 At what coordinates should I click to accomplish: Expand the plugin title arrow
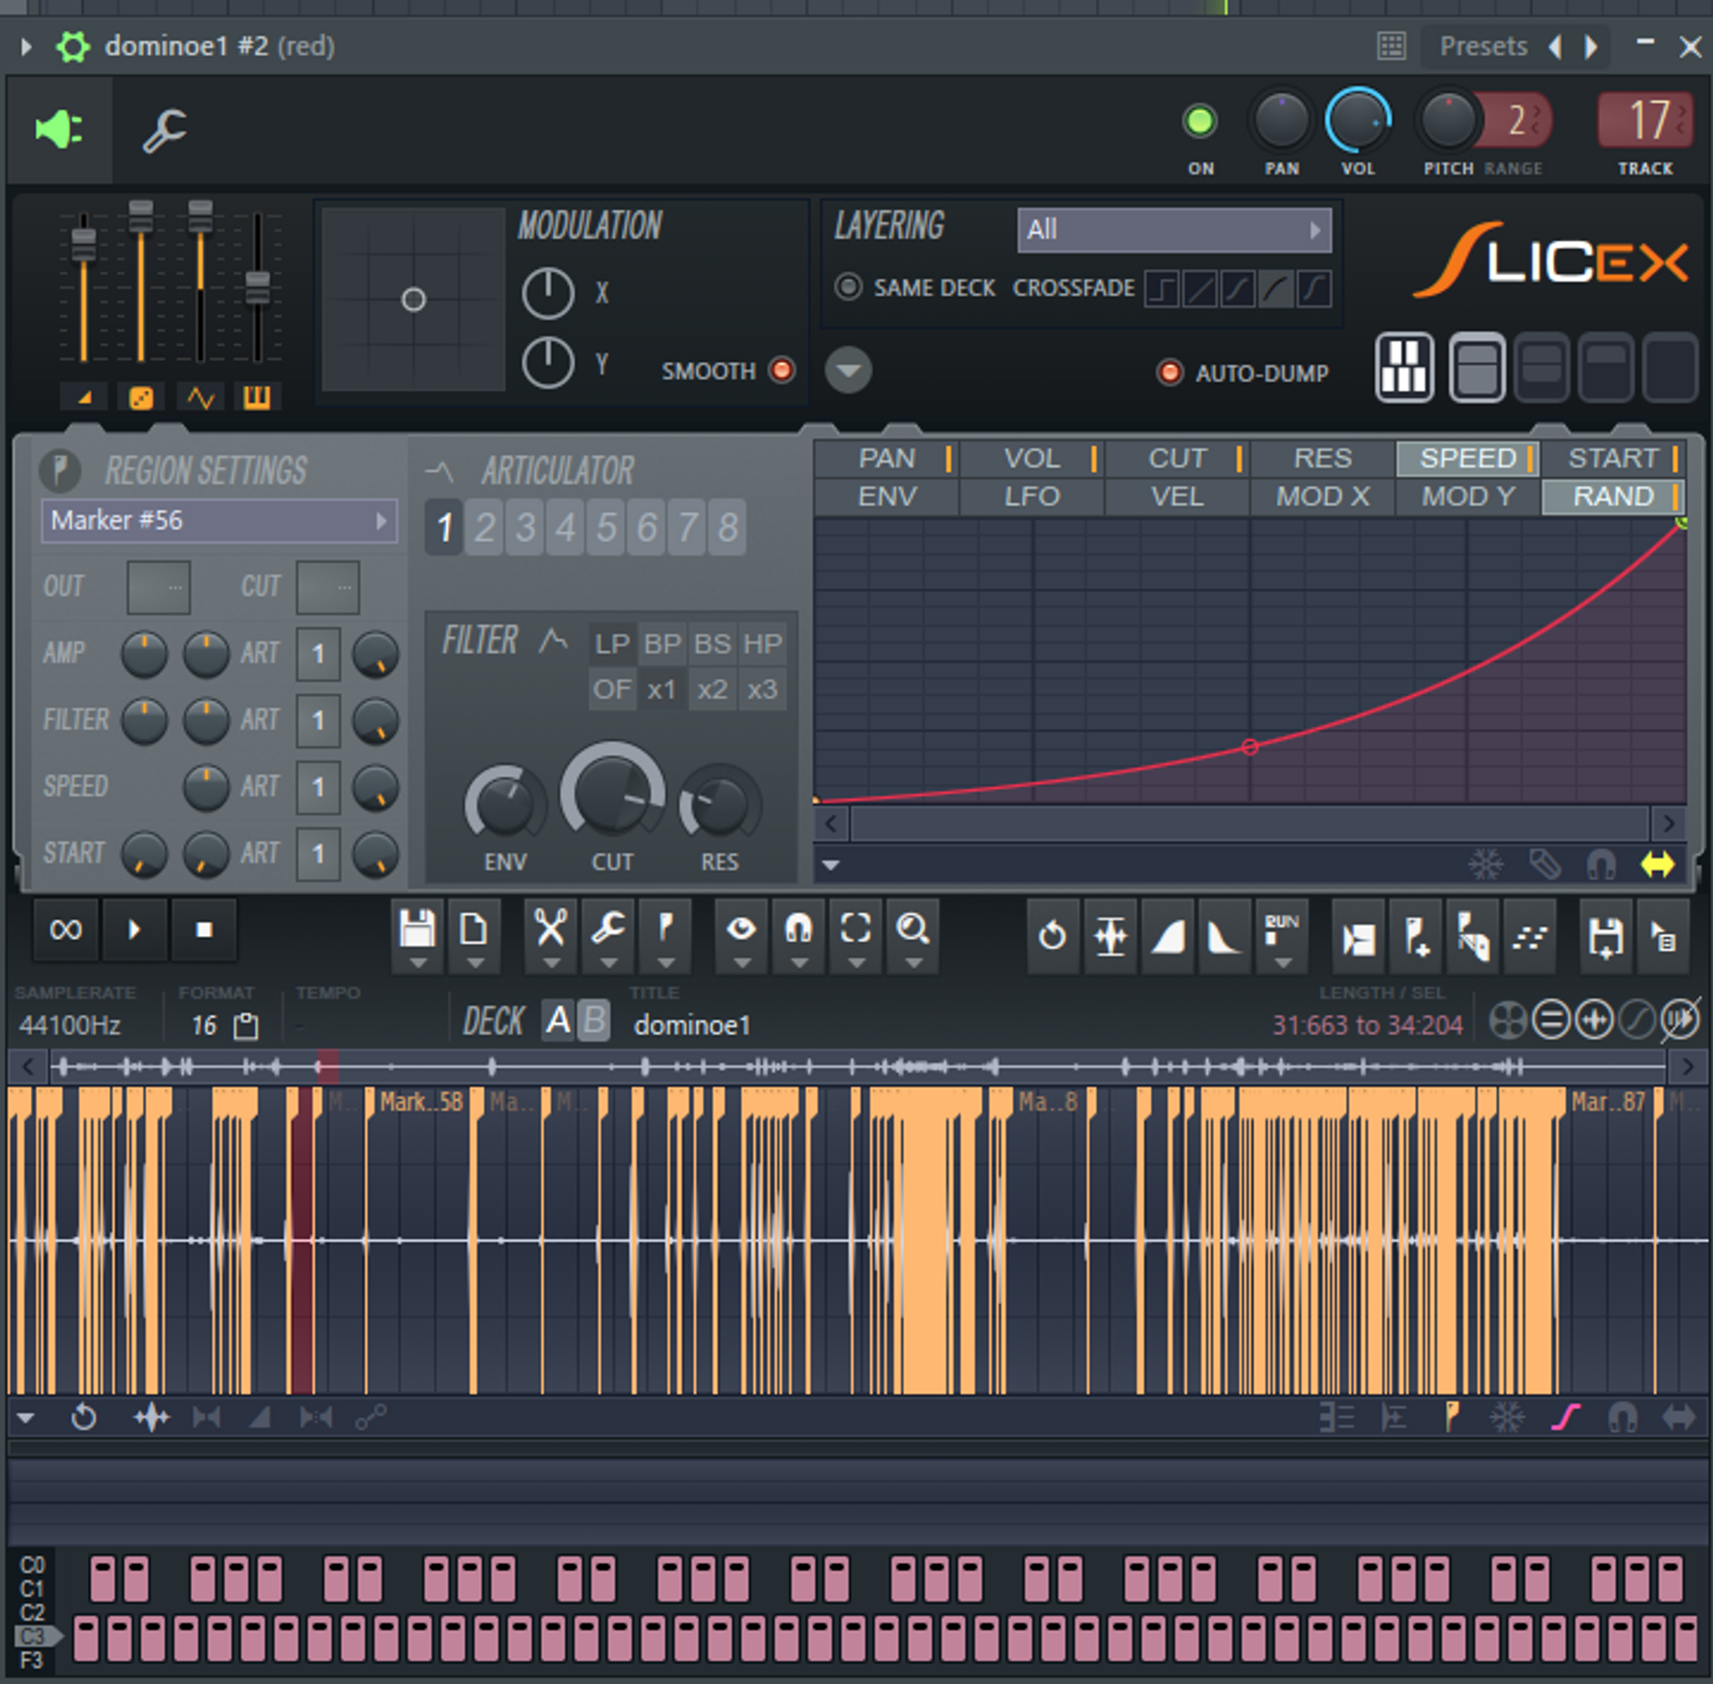(x=26, y=46)
